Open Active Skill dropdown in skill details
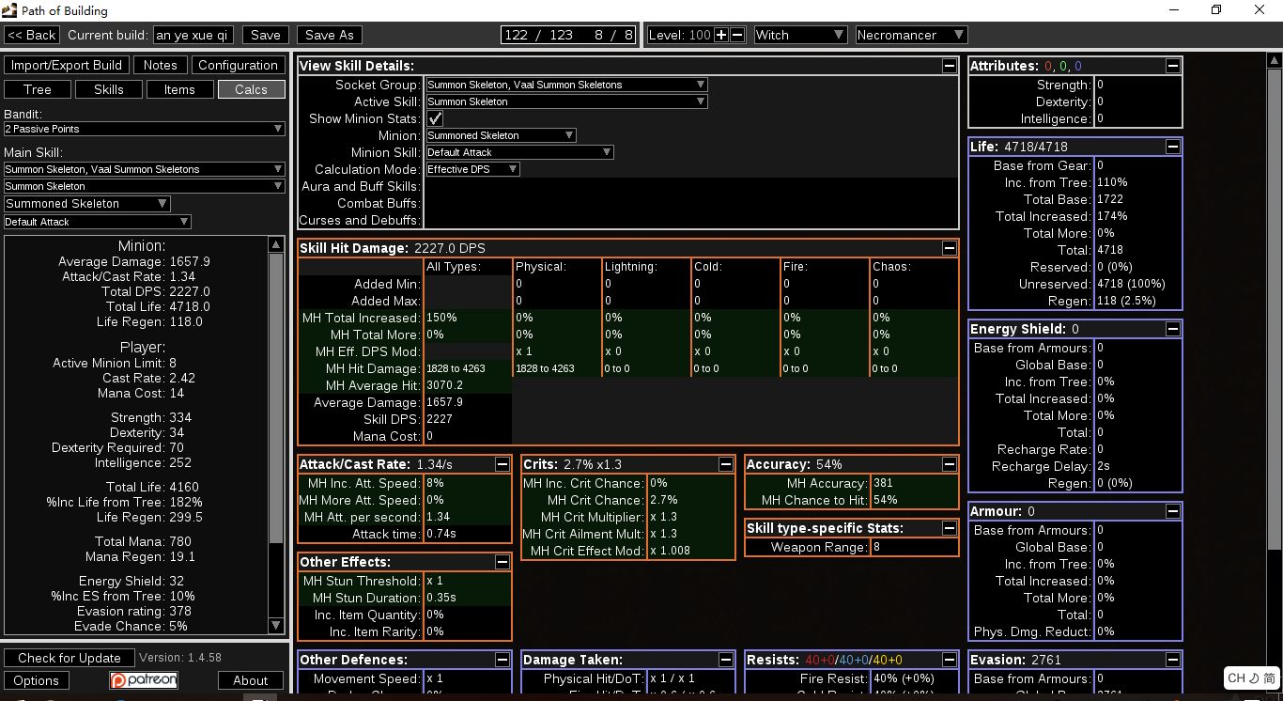1283x701 pixels. click(566, 101)
